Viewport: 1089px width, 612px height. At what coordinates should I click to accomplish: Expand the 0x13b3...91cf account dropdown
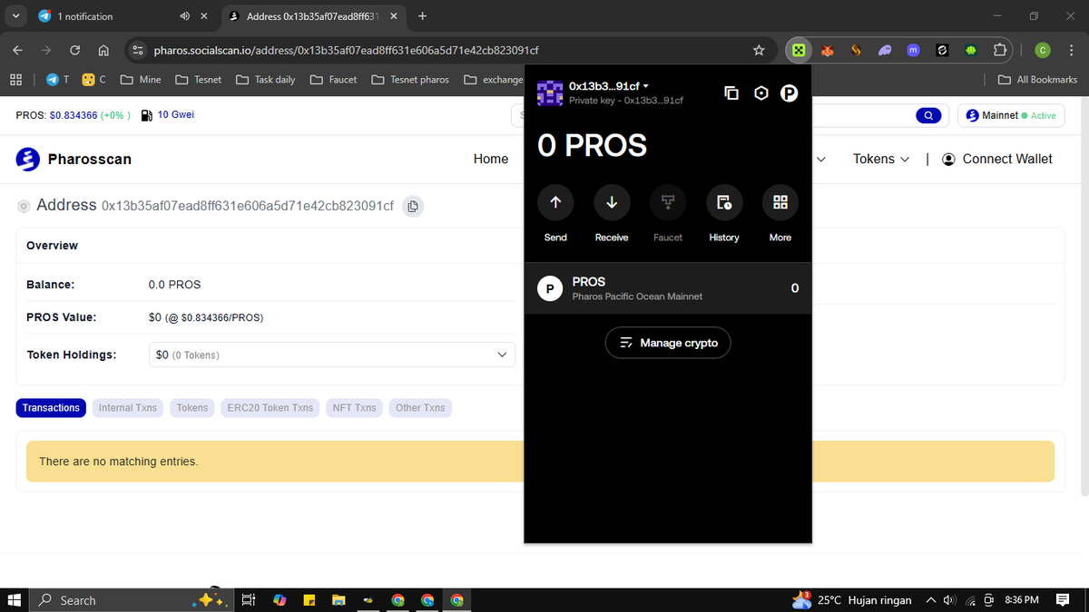point(609,85)
